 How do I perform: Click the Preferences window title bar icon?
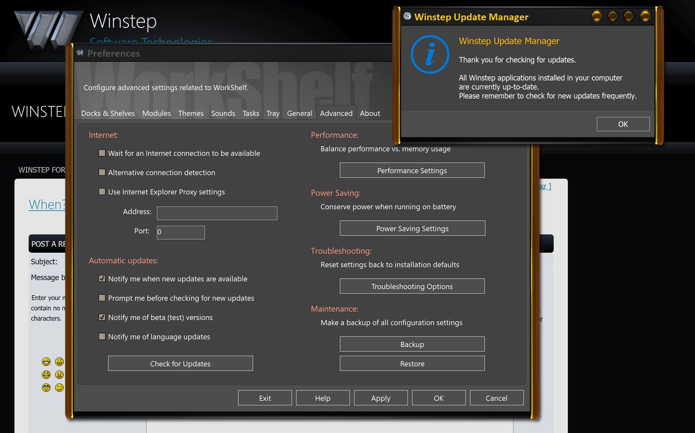click(80, 53)
